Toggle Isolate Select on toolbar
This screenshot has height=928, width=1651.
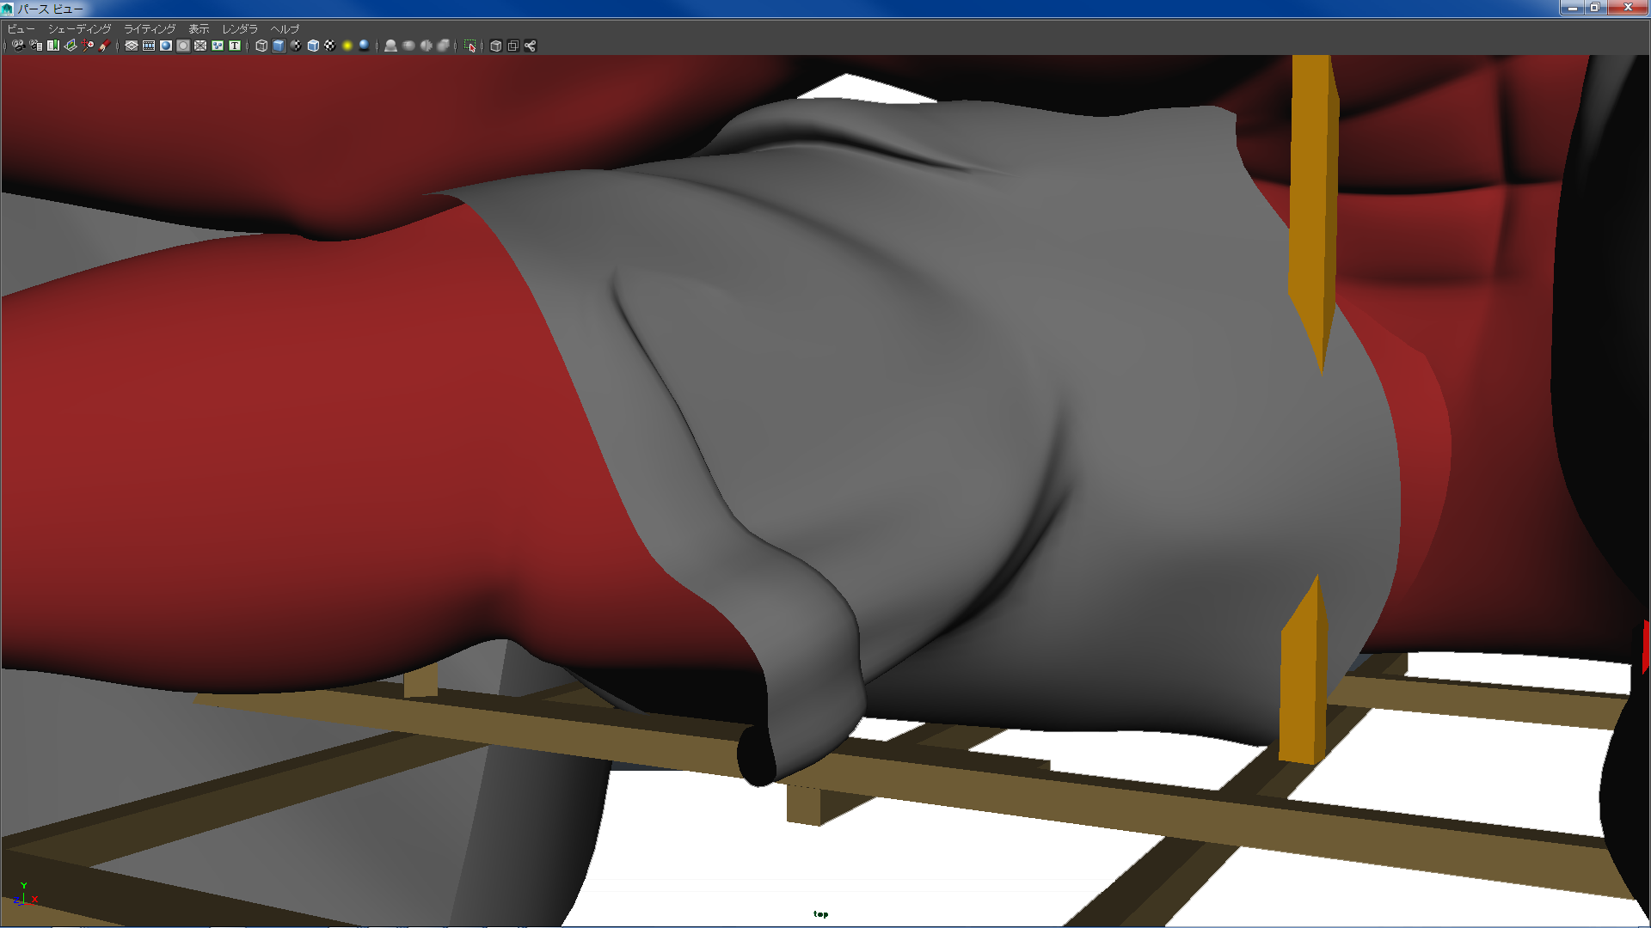pyautogui.click(x=470, y=46)
